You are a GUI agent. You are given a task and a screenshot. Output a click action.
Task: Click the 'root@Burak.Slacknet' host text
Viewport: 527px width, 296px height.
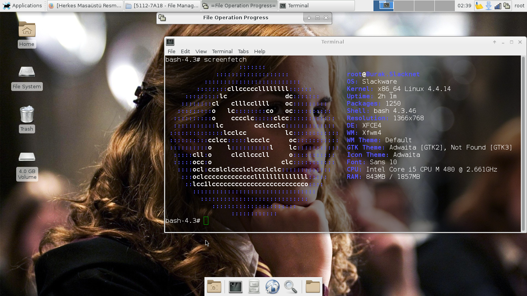[x=383, y=74]
